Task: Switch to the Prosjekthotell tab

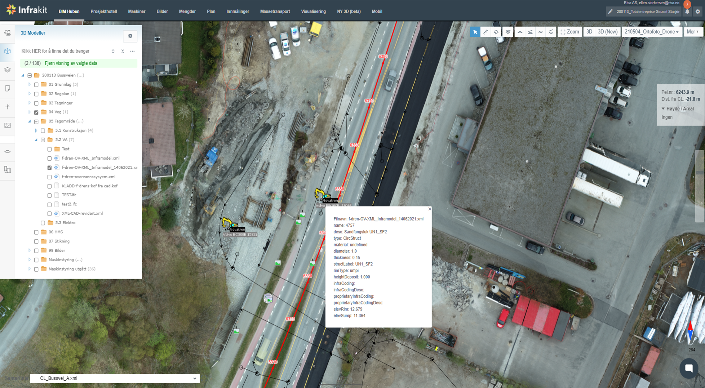Action: (103, 12)
